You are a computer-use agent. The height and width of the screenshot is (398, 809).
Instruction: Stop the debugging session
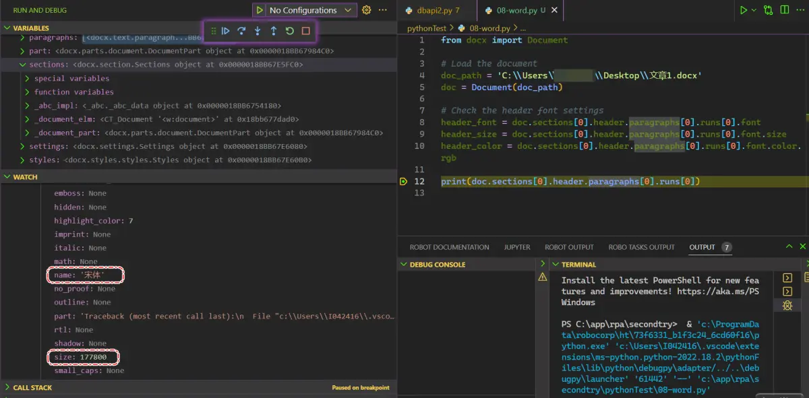[x=305, y=31]
